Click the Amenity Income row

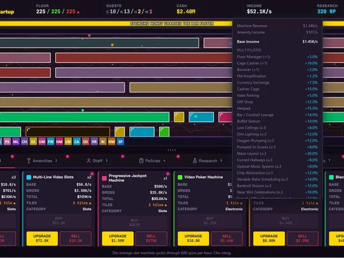(x=277, y=32)
